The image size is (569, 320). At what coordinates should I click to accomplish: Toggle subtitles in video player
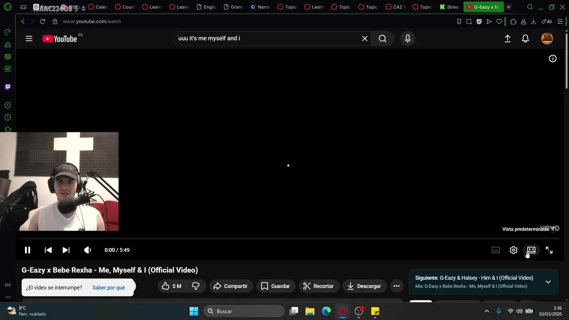[x=496, y=250]
